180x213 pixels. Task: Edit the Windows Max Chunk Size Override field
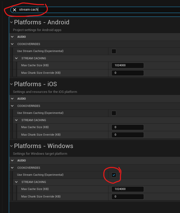pyautogui.click(x=128, y=196)
